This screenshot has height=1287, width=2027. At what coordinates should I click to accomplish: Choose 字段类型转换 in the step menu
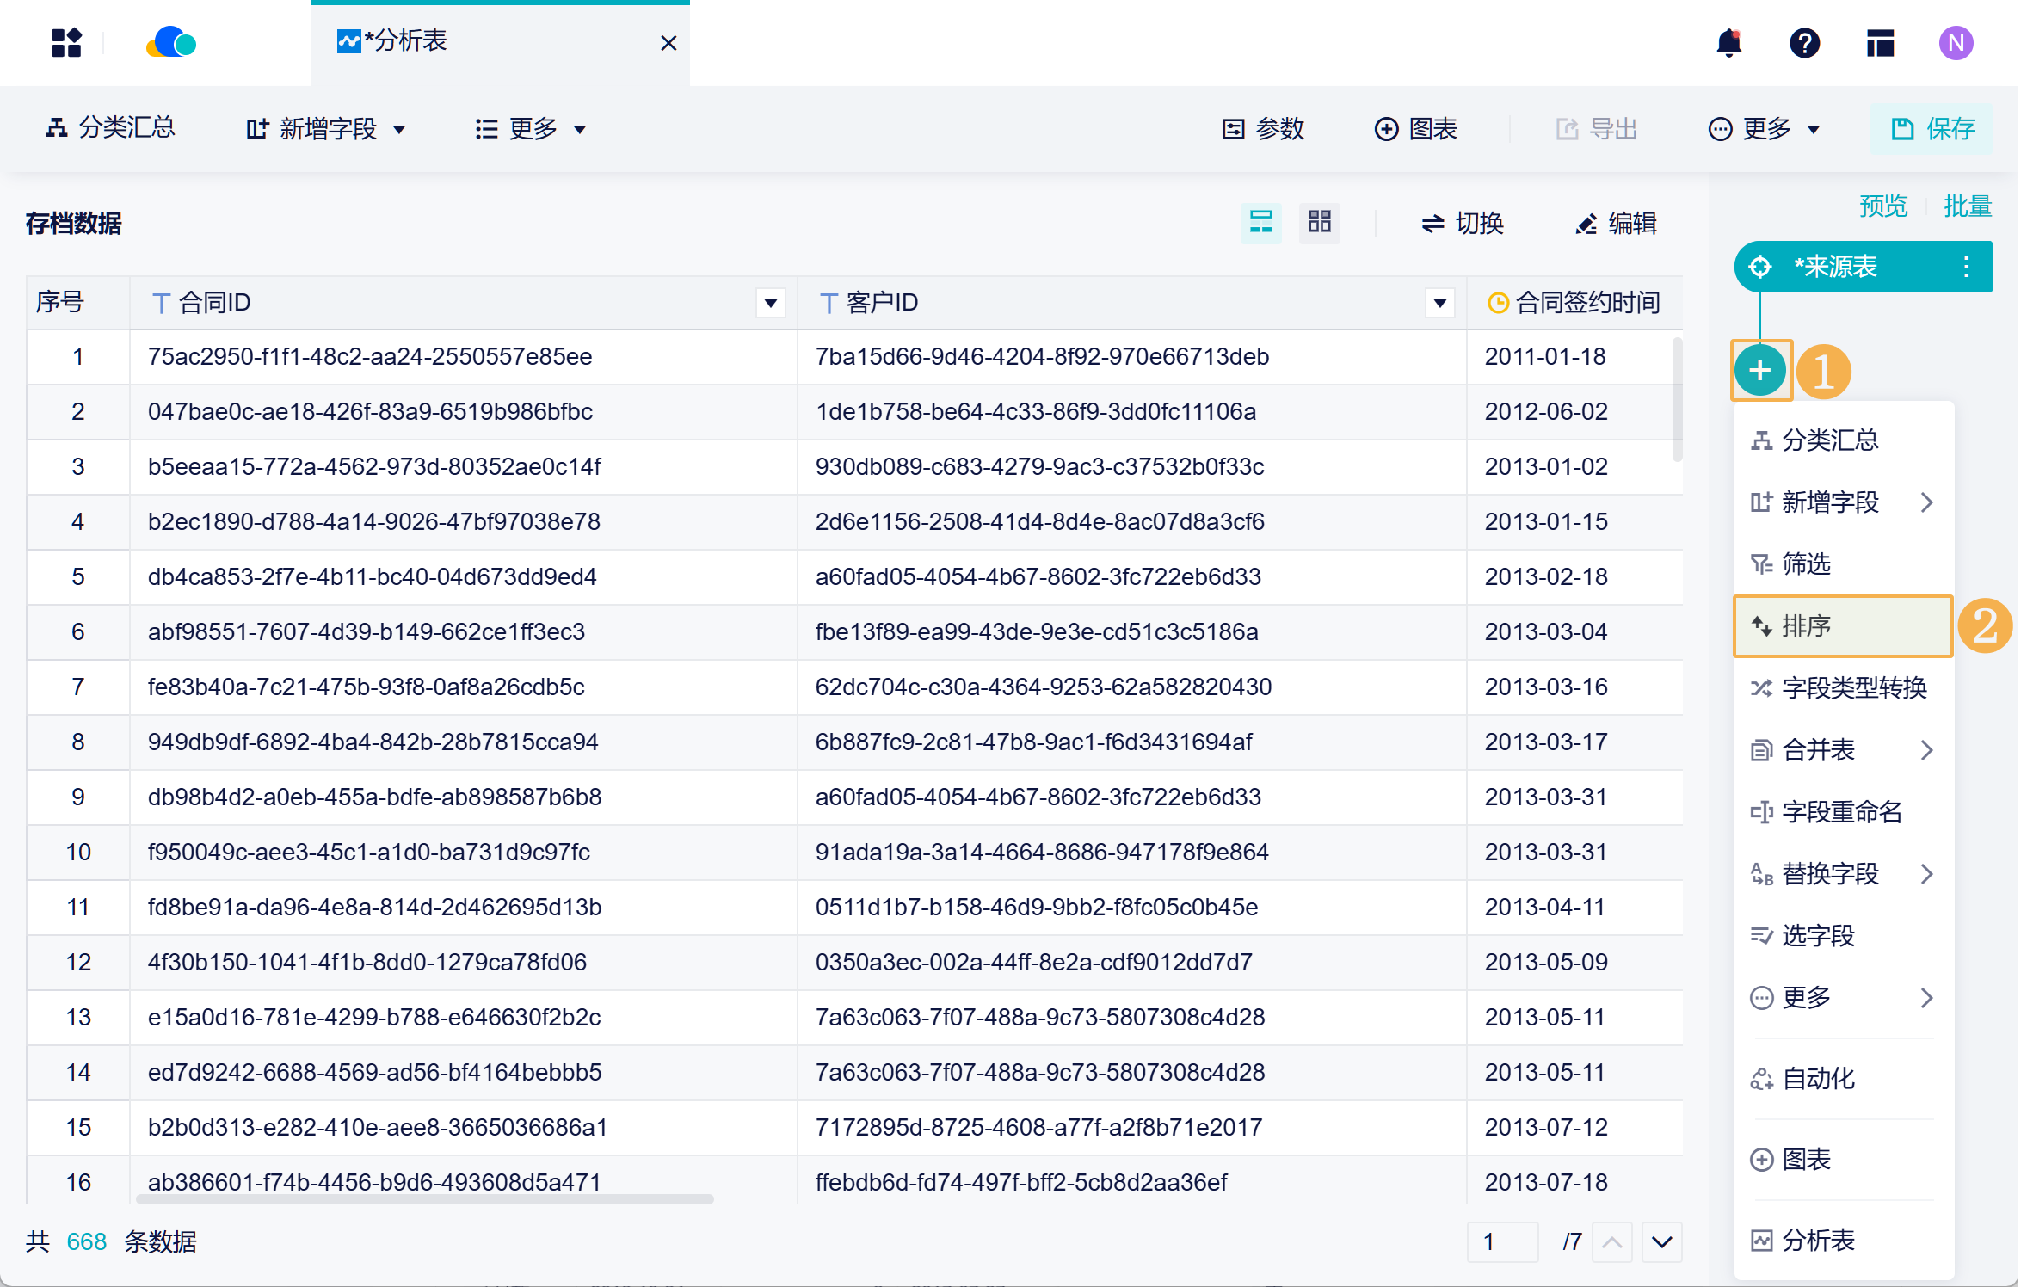click(1844, 688)
